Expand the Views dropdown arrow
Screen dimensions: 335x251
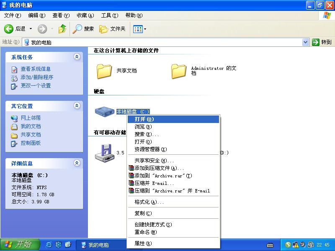[x=145, y=29]
